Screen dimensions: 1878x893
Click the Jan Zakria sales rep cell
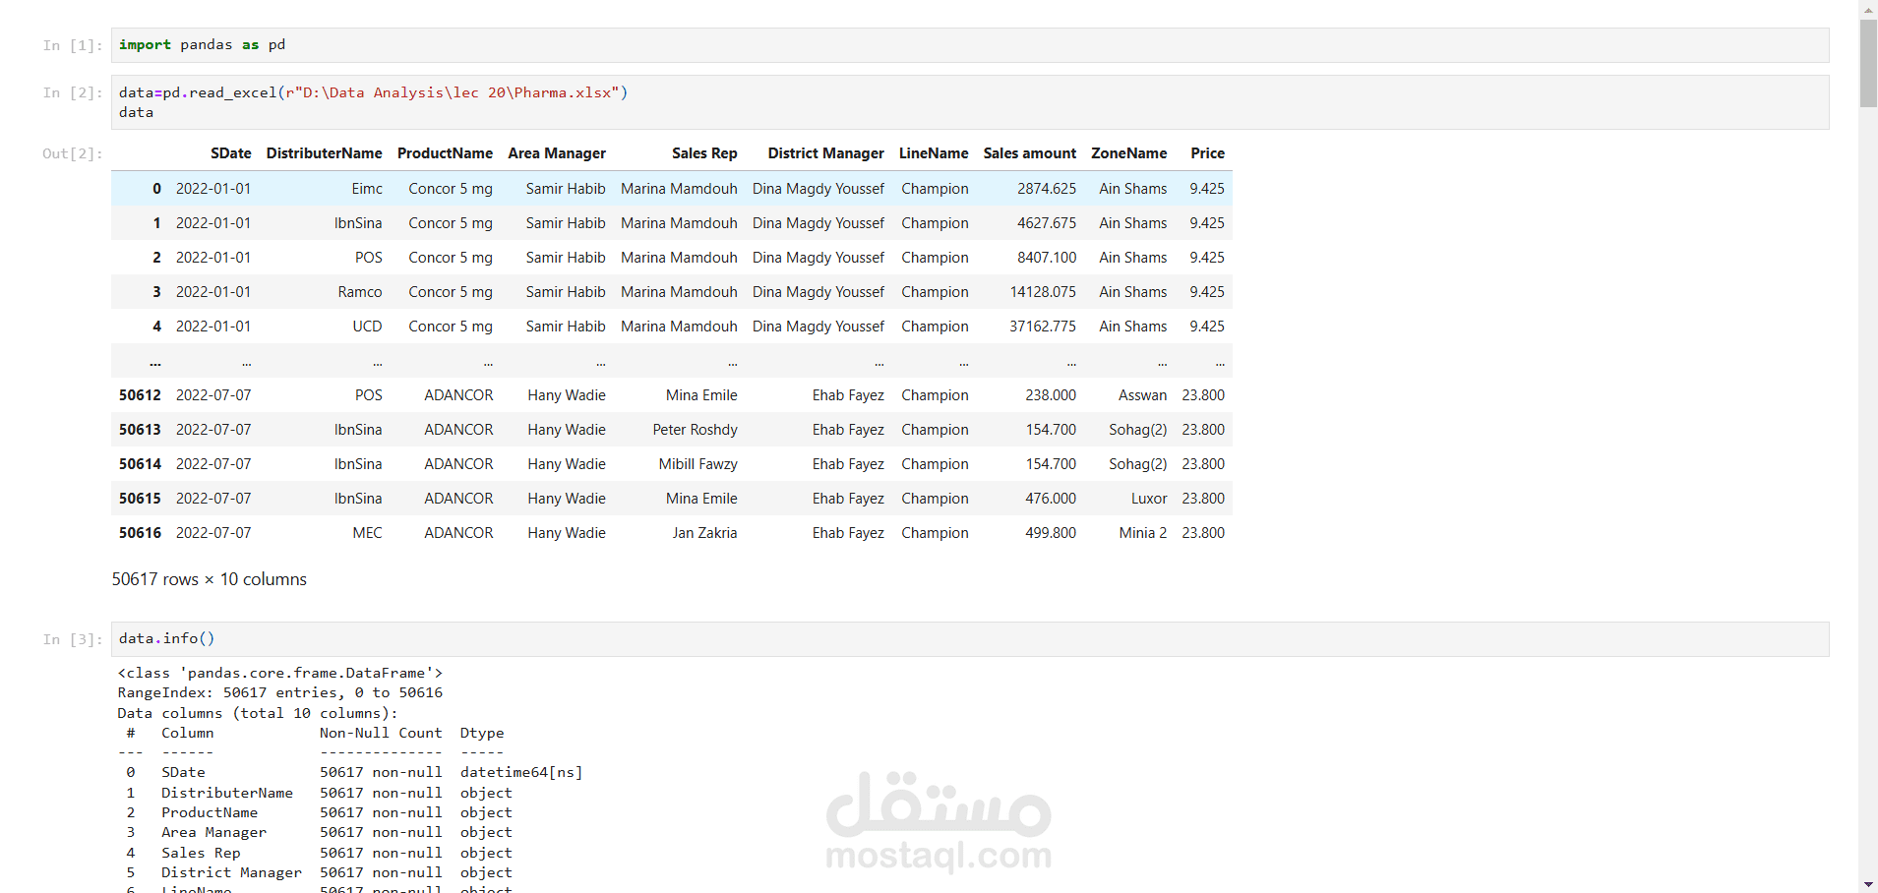[704, 533]
